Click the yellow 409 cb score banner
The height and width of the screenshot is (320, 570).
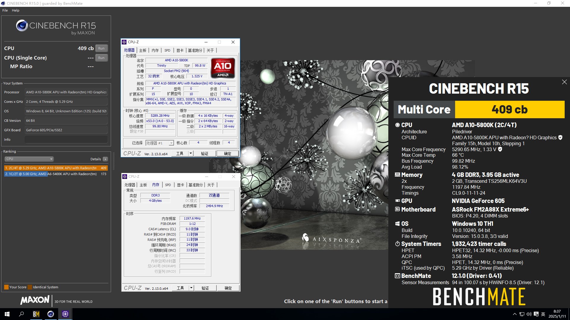click(x=509, y=109)
